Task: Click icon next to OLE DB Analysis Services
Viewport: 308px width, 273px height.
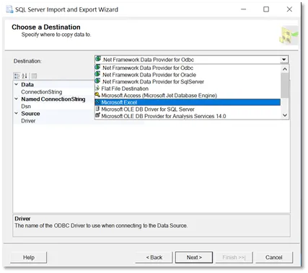Action: 97,116
